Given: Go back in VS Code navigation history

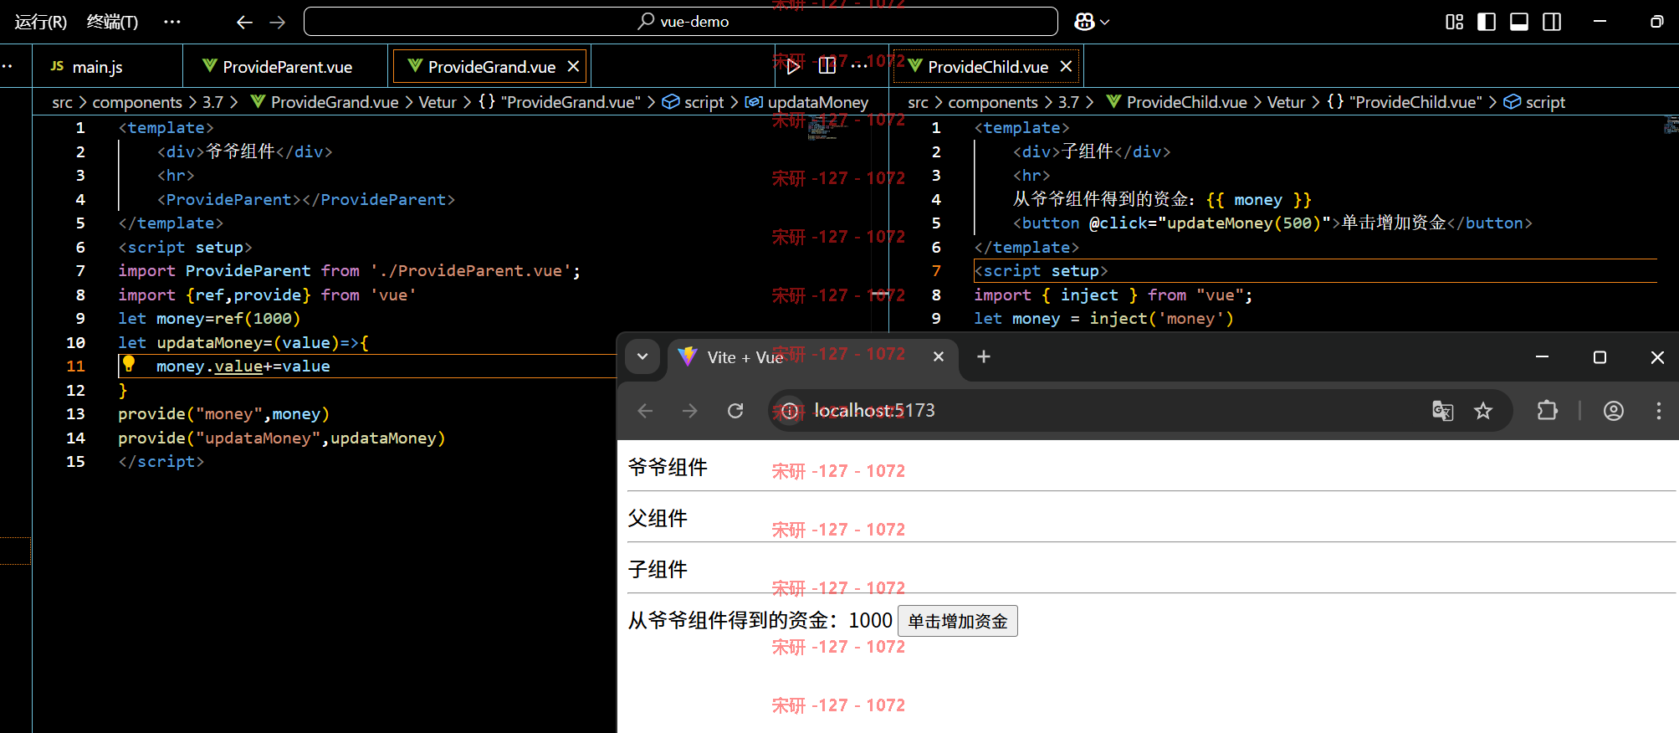Looking at the screenshot, I should [x=244, y=22].
